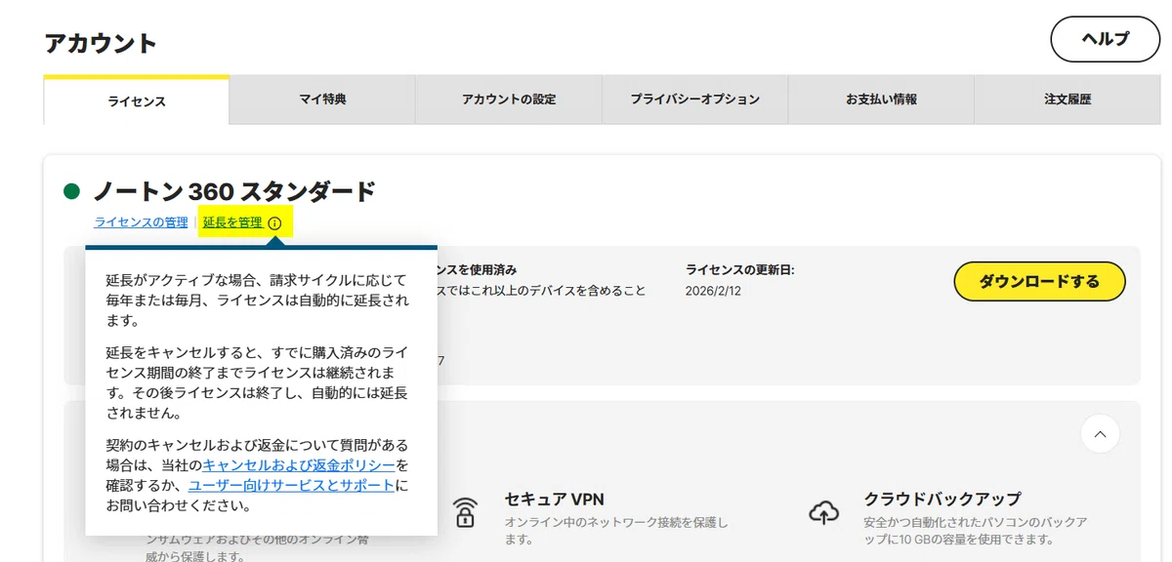Click the tooltip paragraph starting 延長がアクティブな場合
This screenshot has width=1172, height=562.
tap(258, 301)
